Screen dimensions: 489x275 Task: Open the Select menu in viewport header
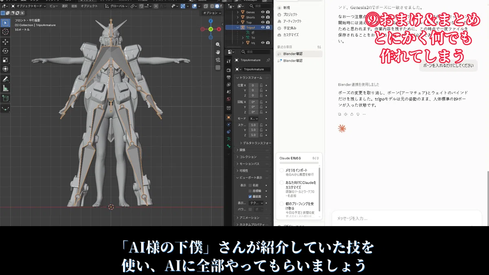[64, 6]
